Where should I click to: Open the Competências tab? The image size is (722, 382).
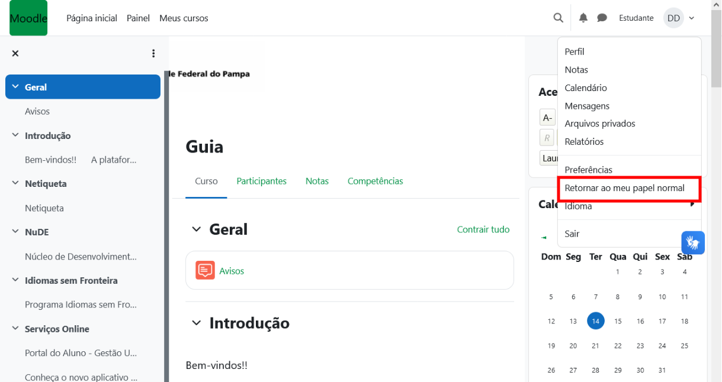pyautogui.click(x=375, y=181)
